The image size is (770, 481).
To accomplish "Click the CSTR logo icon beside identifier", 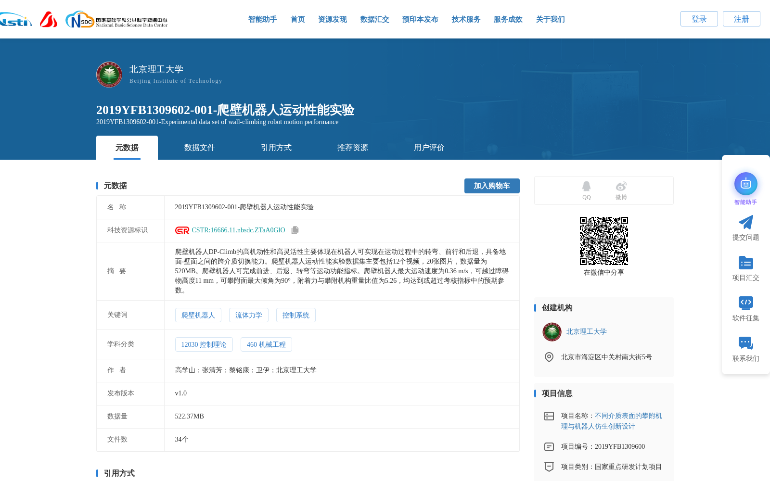I will pyautogui.click(x=182, y=230).
